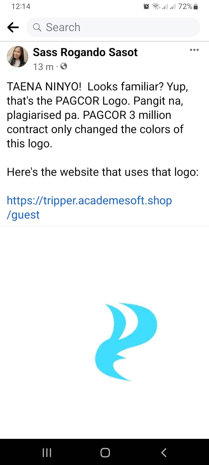Screen dimensions: 209x465
Task: Tap the Android home button
Action: 105,453
